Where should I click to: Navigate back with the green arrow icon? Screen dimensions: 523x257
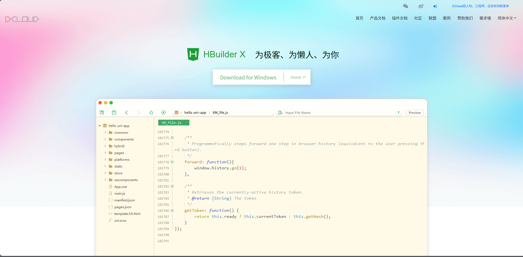126,113
